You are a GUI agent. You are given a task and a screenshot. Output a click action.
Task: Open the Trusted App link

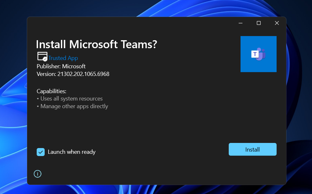click(x=63, y=58)
